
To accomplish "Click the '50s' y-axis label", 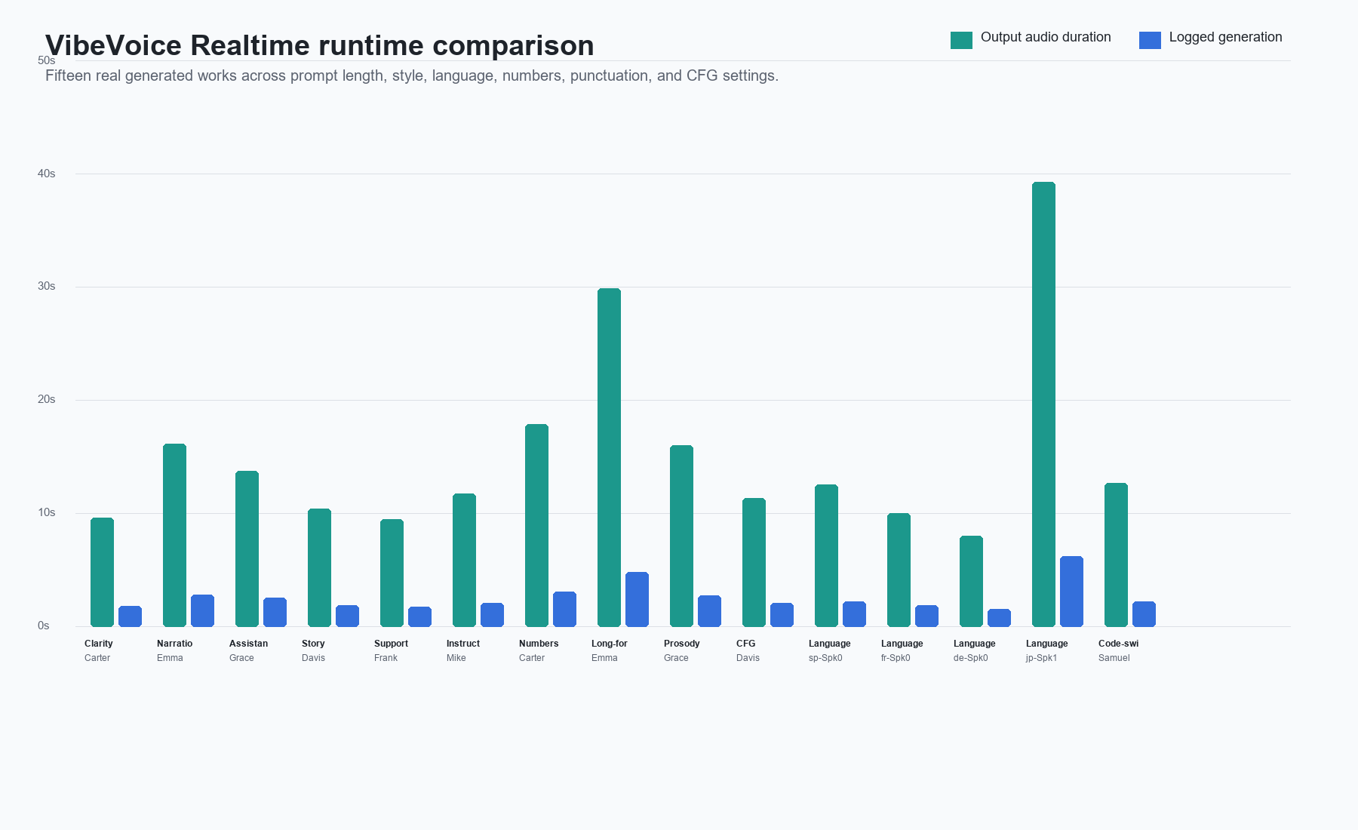I will click(x=46, y=60).
